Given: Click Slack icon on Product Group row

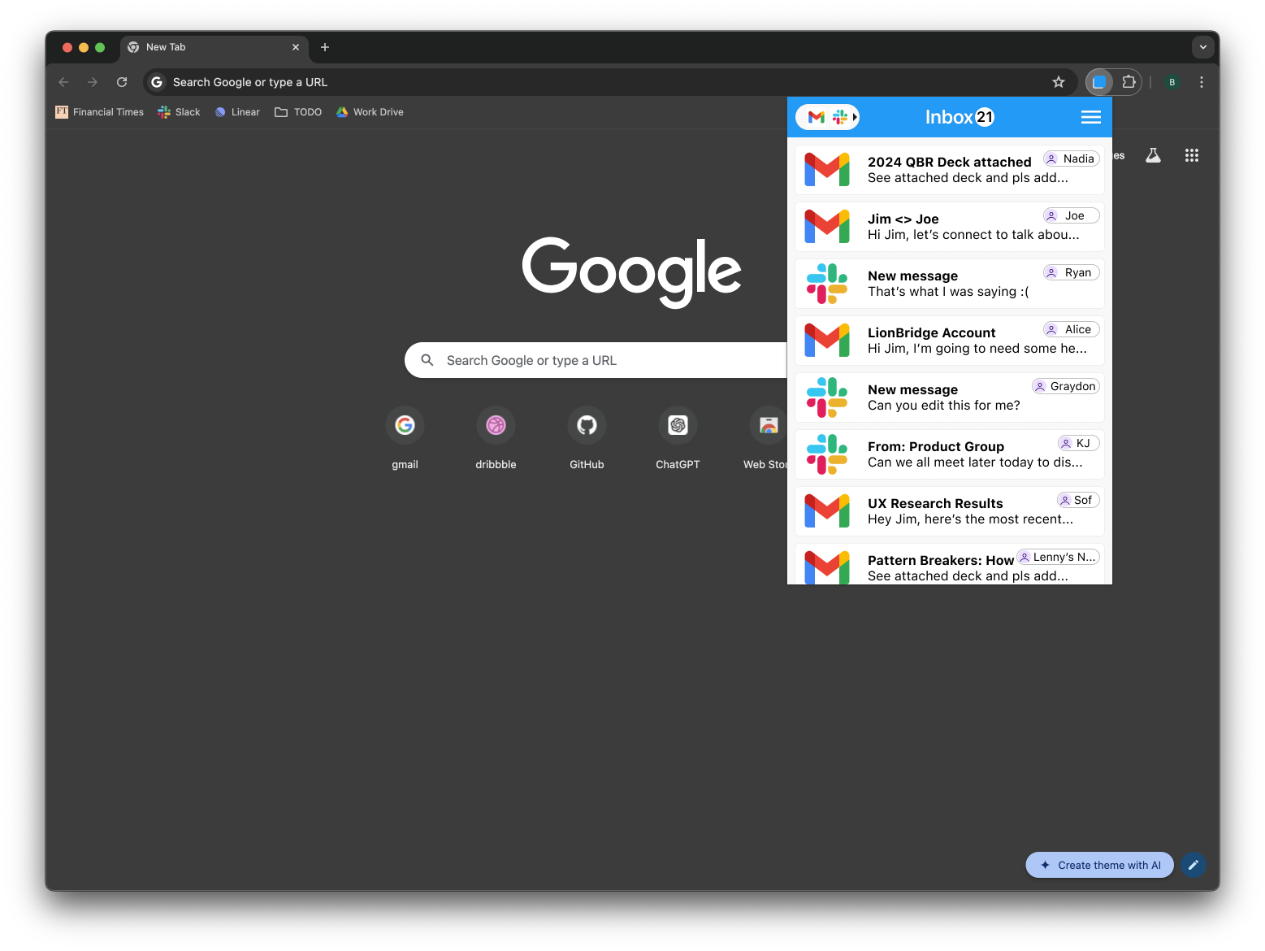Looking at the screenshot, I should (827, 454).
